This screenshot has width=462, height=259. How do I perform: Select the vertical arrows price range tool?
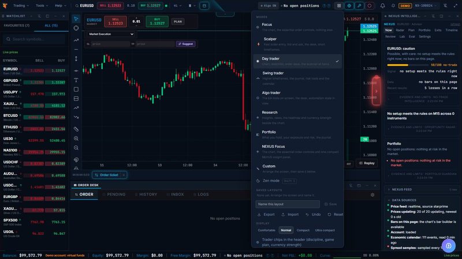coord(76,59)
